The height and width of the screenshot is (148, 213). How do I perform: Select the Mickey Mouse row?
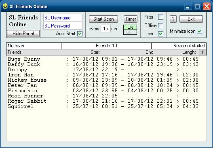(103, 80)
